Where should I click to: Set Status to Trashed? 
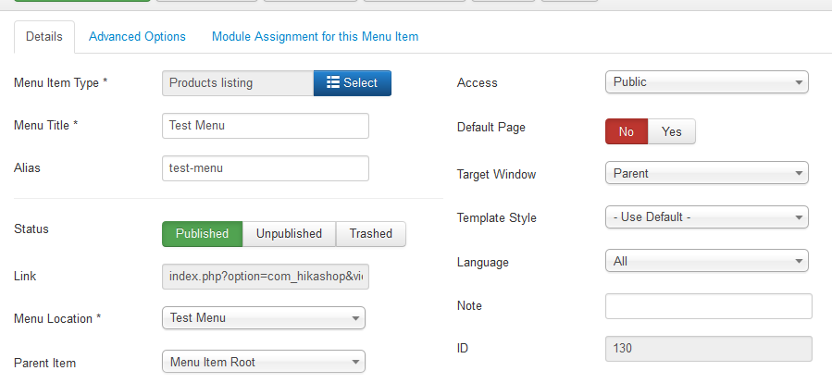(x=370, y=234)
